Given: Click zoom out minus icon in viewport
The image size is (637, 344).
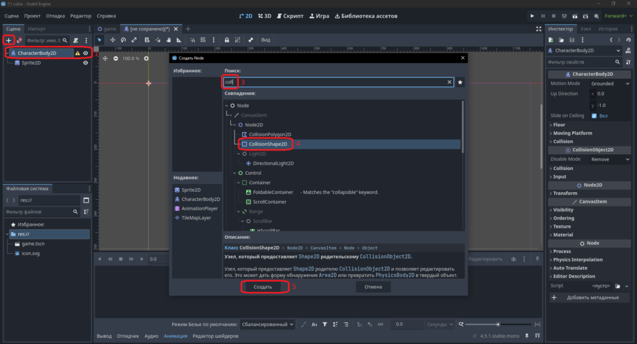Looking at the screenshot, I should 116,58.
